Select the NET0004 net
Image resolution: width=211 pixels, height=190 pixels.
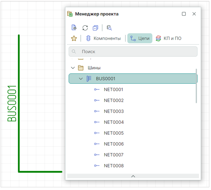[x=114, y=122]
